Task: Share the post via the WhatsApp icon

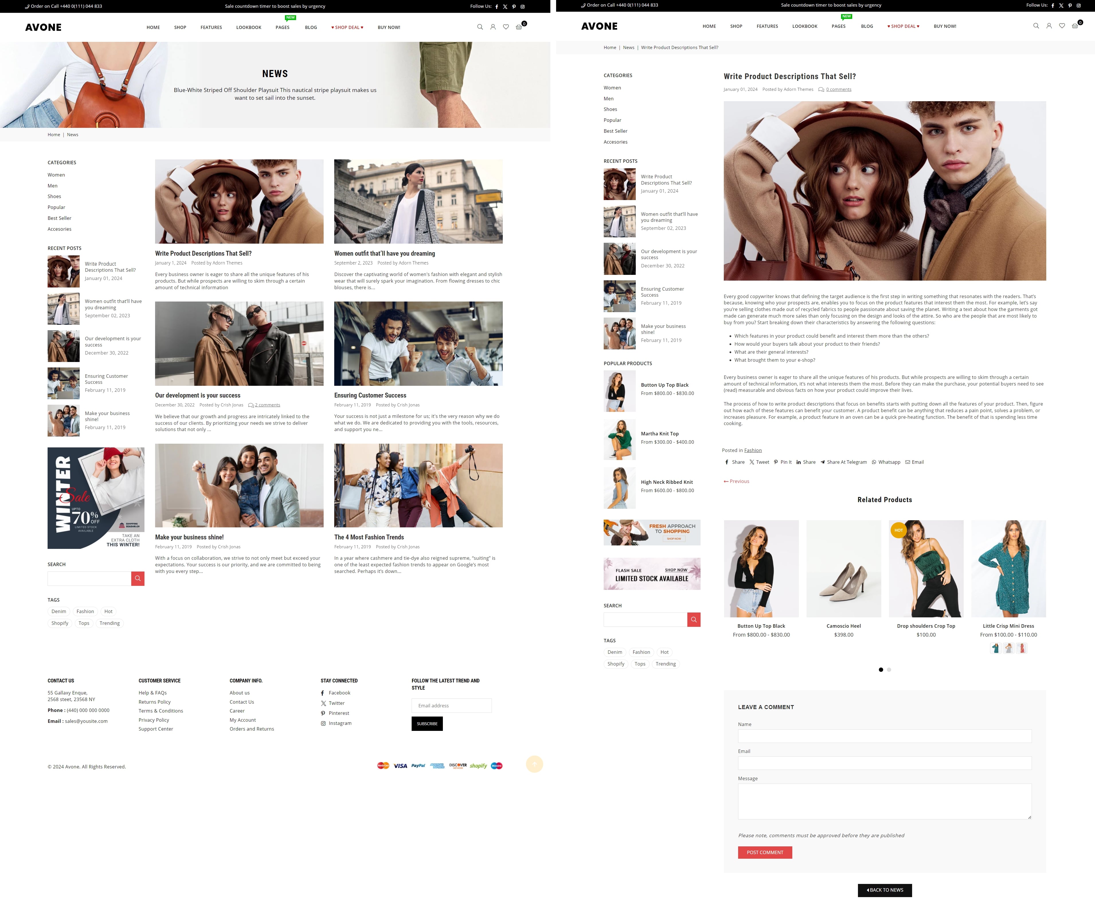Action: pos(875,462)
